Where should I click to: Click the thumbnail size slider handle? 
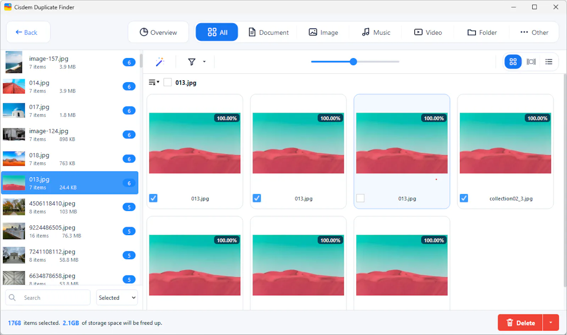pos(353,62)
